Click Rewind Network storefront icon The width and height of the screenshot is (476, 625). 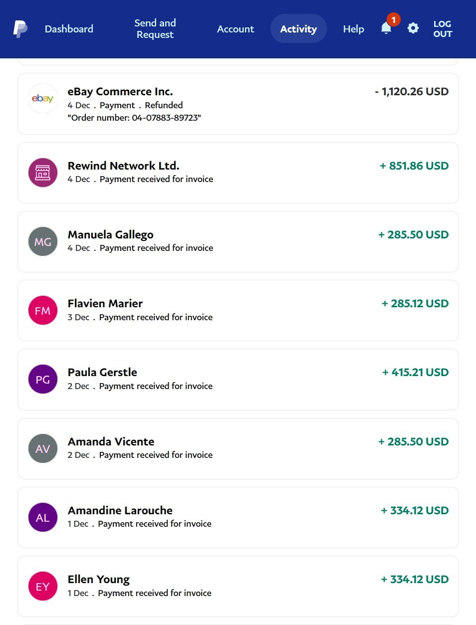(x=43, y=173)
